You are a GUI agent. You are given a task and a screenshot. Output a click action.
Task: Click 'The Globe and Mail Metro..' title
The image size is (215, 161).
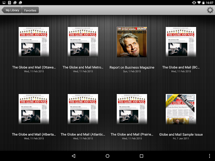point(83,68)
